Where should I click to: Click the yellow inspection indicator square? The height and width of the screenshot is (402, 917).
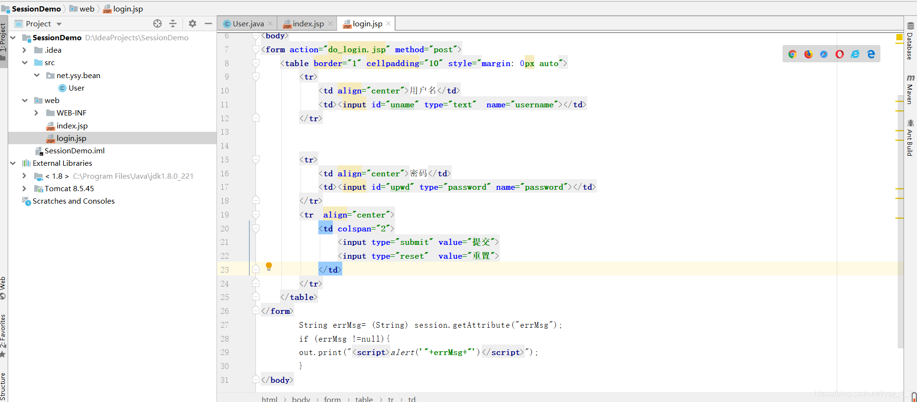(x=899, y=37)
